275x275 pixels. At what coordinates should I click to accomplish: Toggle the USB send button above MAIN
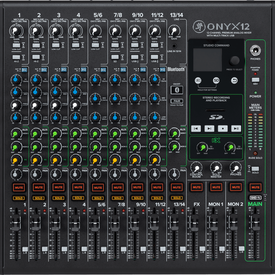coord(255,198)
